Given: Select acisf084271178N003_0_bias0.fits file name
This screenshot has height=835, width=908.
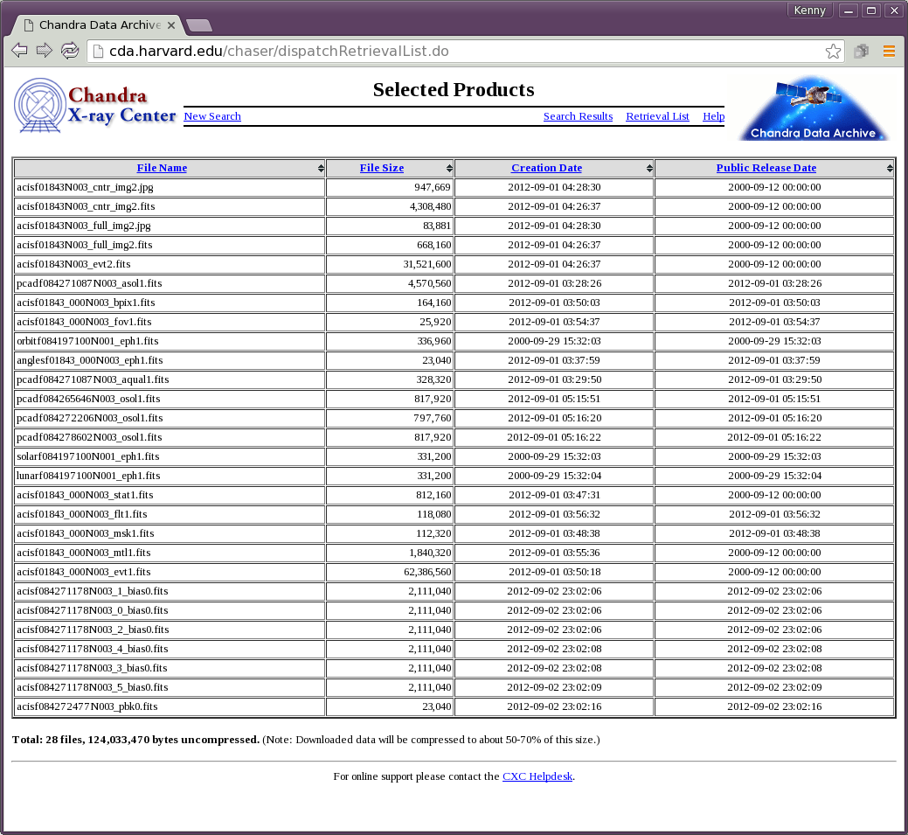Looking at the screenshot, I should click(x=92, y=609).
